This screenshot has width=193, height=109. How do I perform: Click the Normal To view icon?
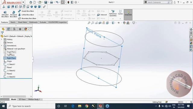point(4,7)
